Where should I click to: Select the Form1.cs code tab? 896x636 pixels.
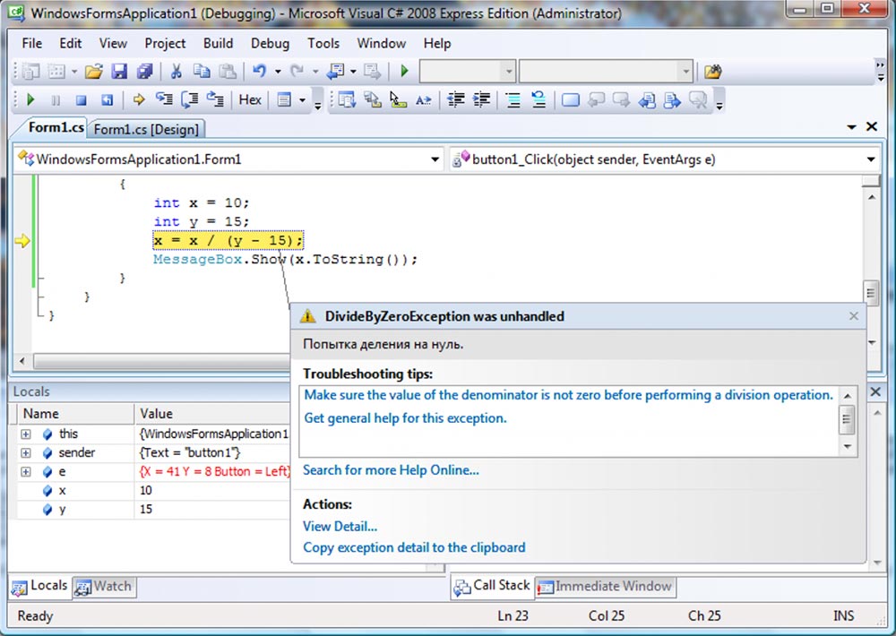coord(56,127)
